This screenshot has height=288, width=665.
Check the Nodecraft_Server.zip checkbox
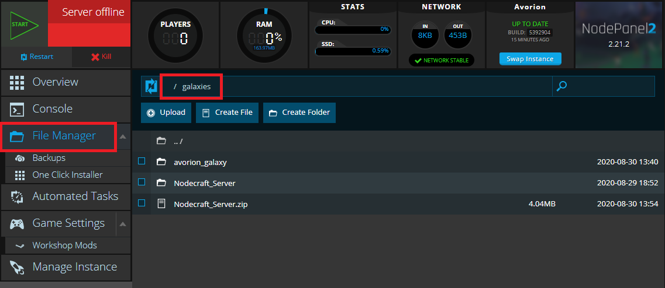click(x=142, y=203)
